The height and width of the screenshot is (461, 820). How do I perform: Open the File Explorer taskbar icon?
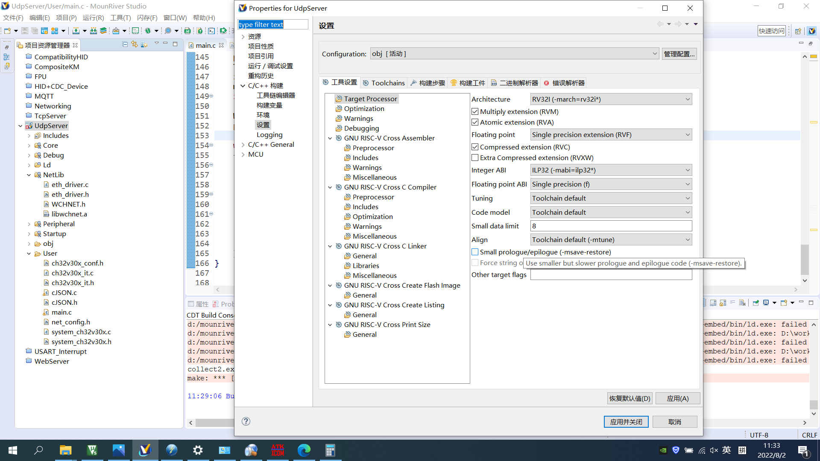pyautogui.click(x=65, y=450)
